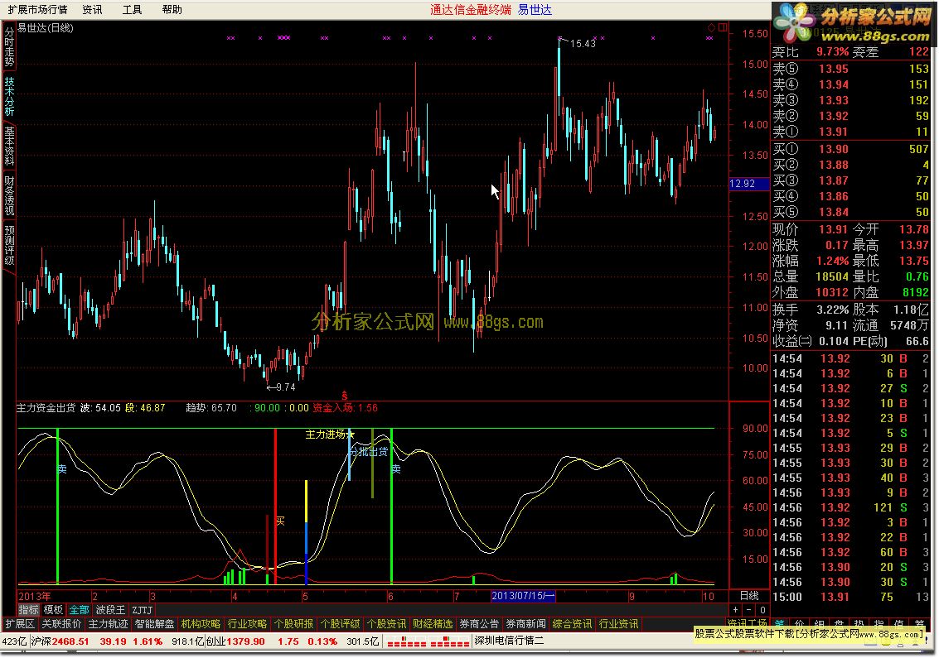Click the 0 reset button beside the minus button

click(762, 609)
